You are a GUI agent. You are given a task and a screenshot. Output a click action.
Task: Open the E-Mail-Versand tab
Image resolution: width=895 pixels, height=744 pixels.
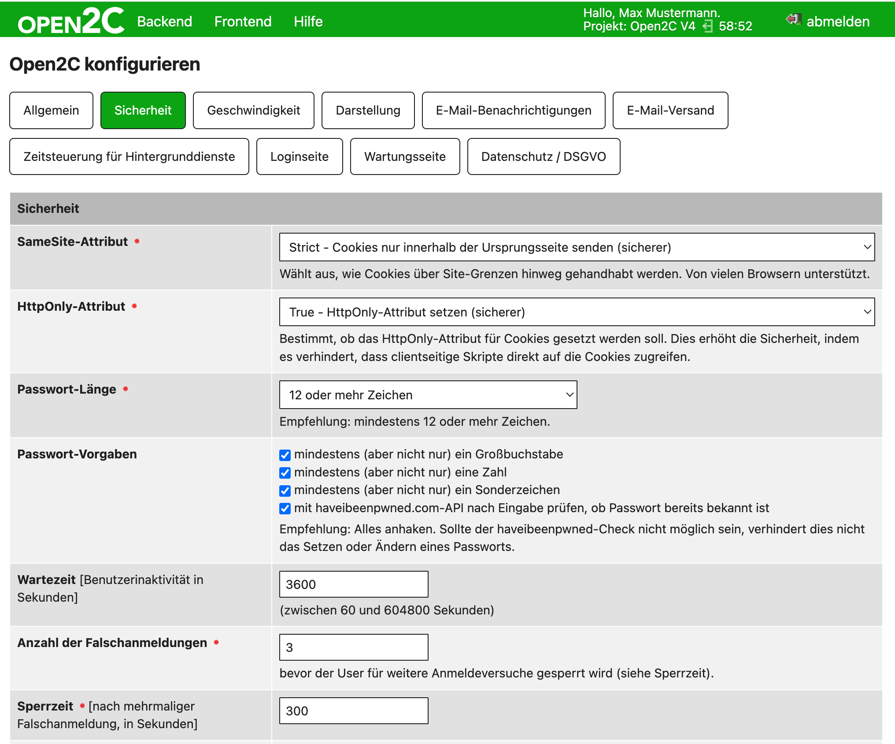tap(670, 110)
